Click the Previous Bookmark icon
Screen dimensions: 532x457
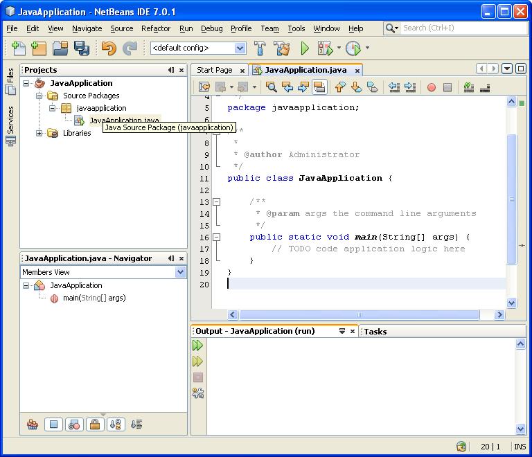(340, 87)
